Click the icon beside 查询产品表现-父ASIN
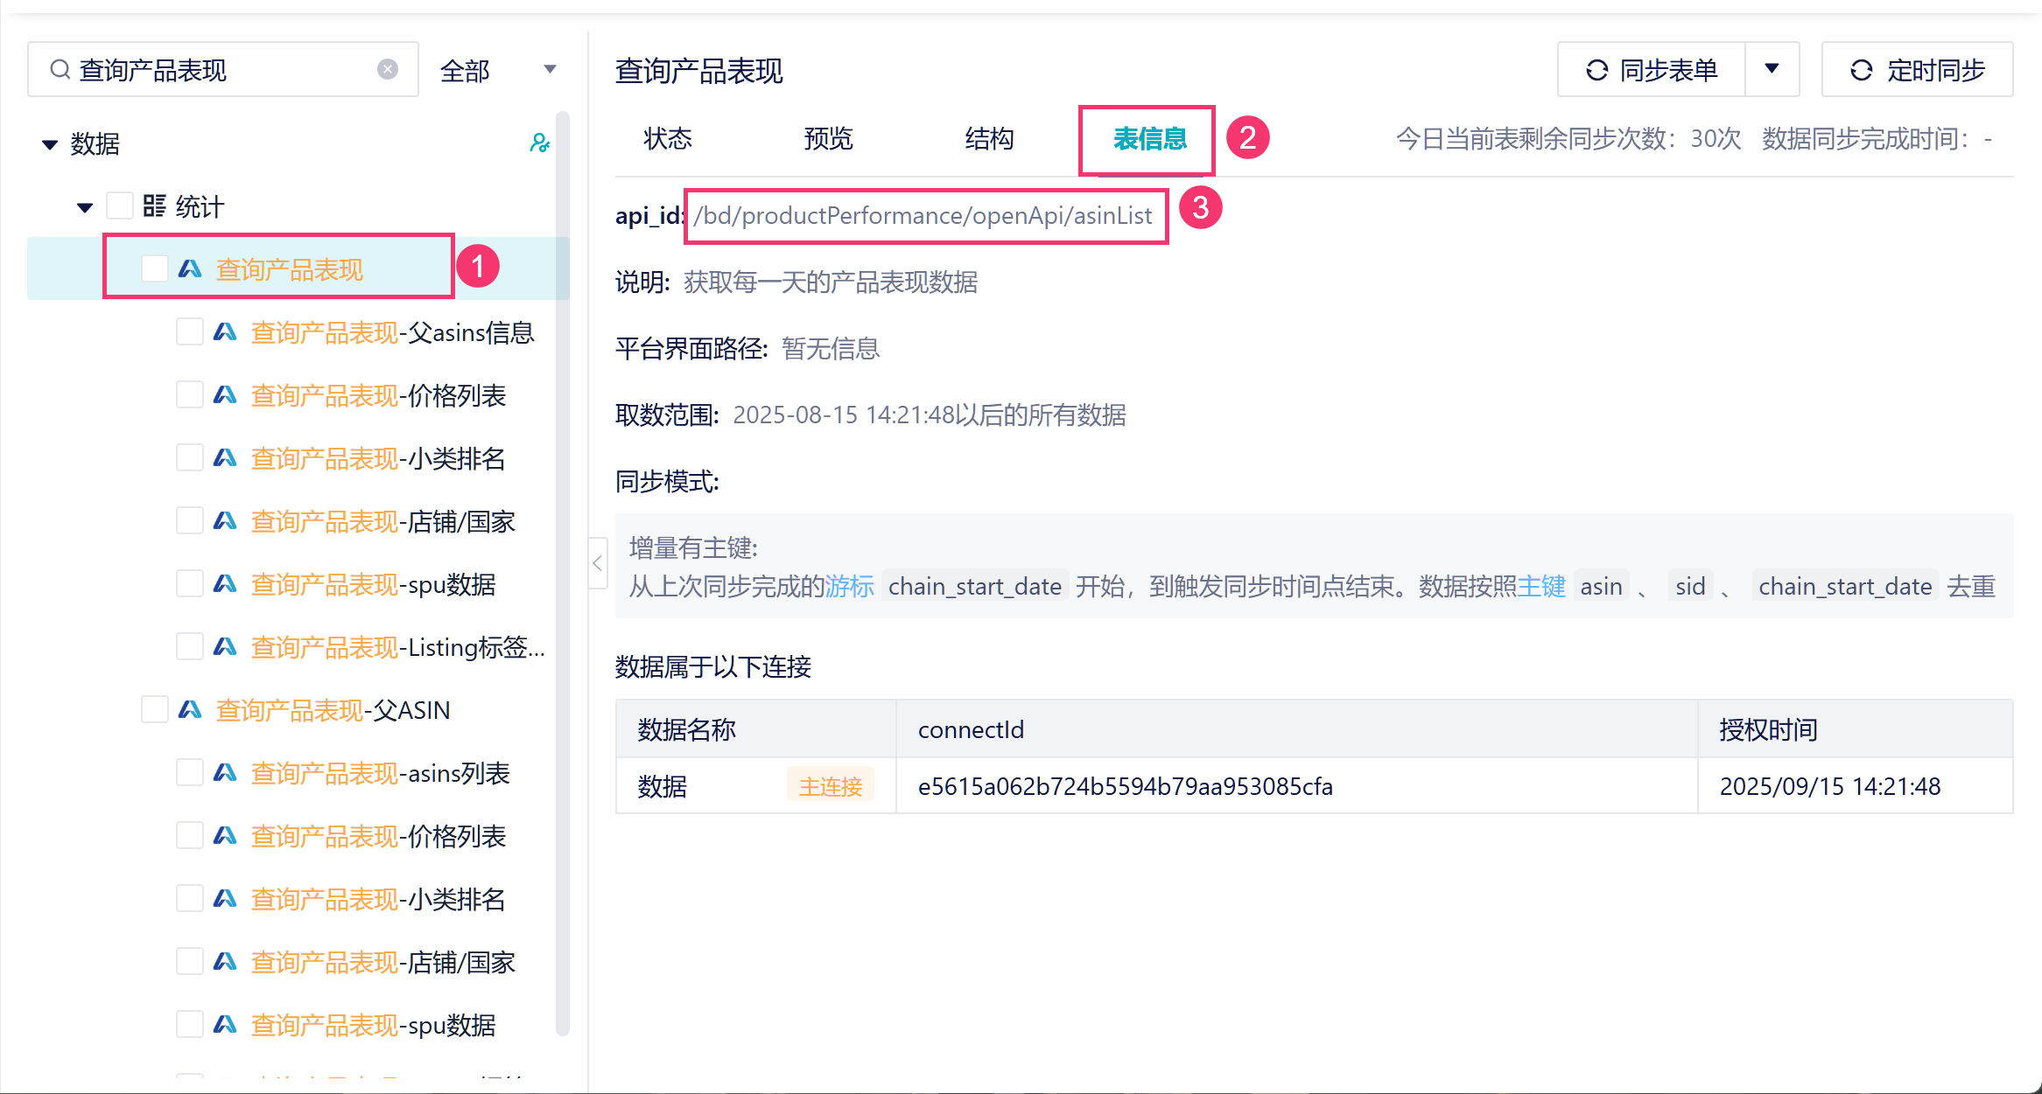Image resolution: width=2042 pixels, height=1094 pixels. point(190,709)
